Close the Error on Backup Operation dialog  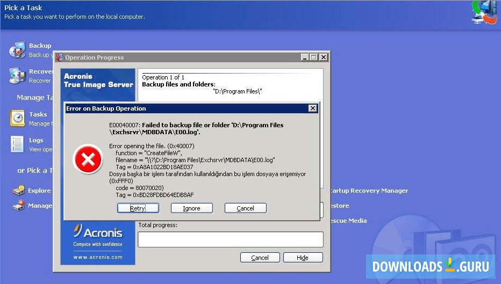click(313, 108)
